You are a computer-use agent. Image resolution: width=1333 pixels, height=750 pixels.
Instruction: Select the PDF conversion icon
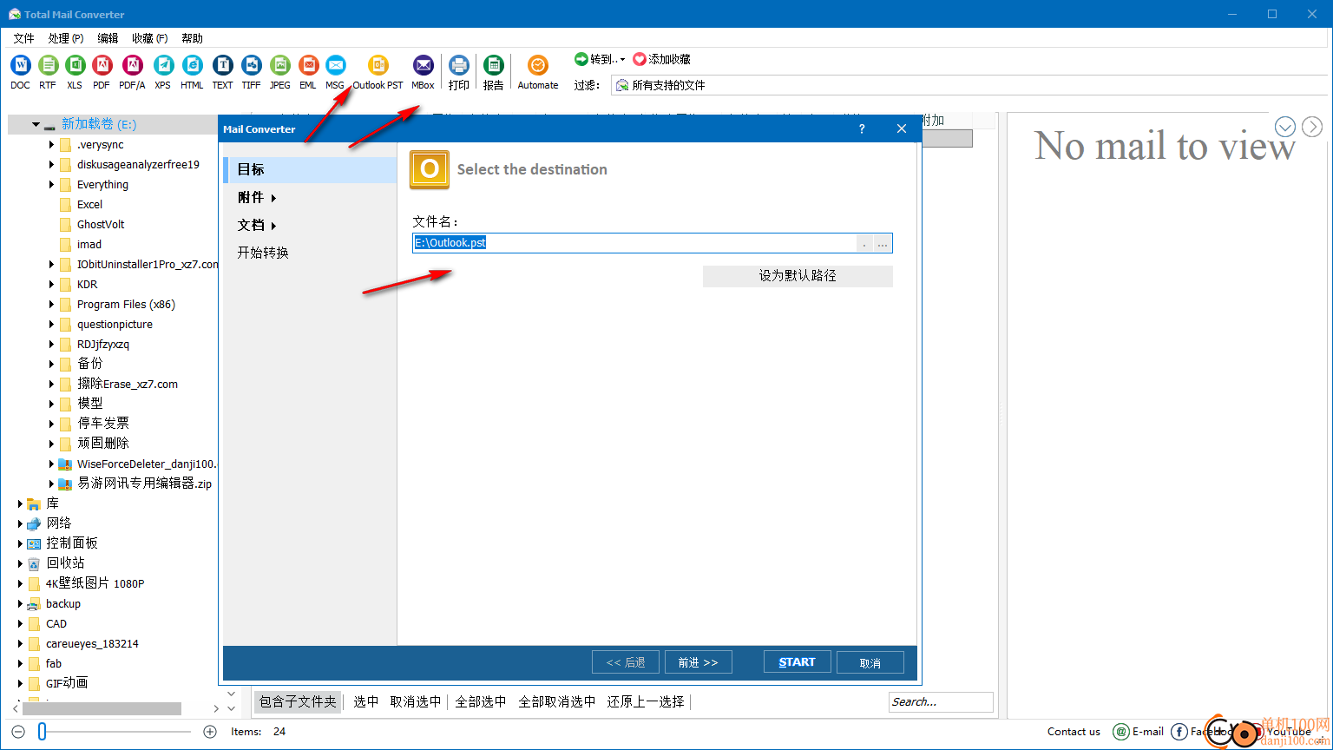[102, 65]
